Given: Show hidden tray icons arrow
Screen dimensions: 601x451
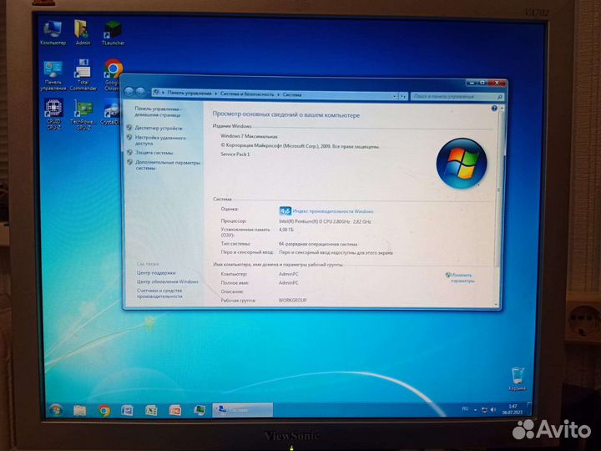Looking at the screenshot, I should point(475,410).
